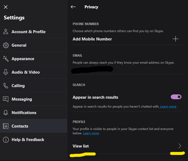Screen dimensions: 188x161
Task: Click the Help & Feedback info icon
Action: coord(6,139)
